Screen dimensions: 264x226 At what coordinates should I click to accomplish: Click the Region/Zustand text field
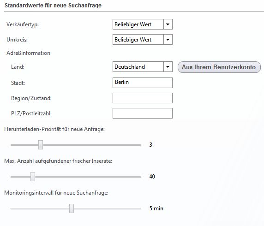click(x=143, y=98)
